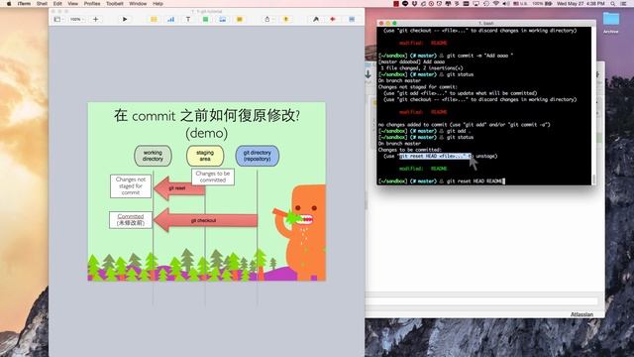The image size is (634, 357).
Task: Click the 'git add .' command in terminal
Action: (459, 131)
